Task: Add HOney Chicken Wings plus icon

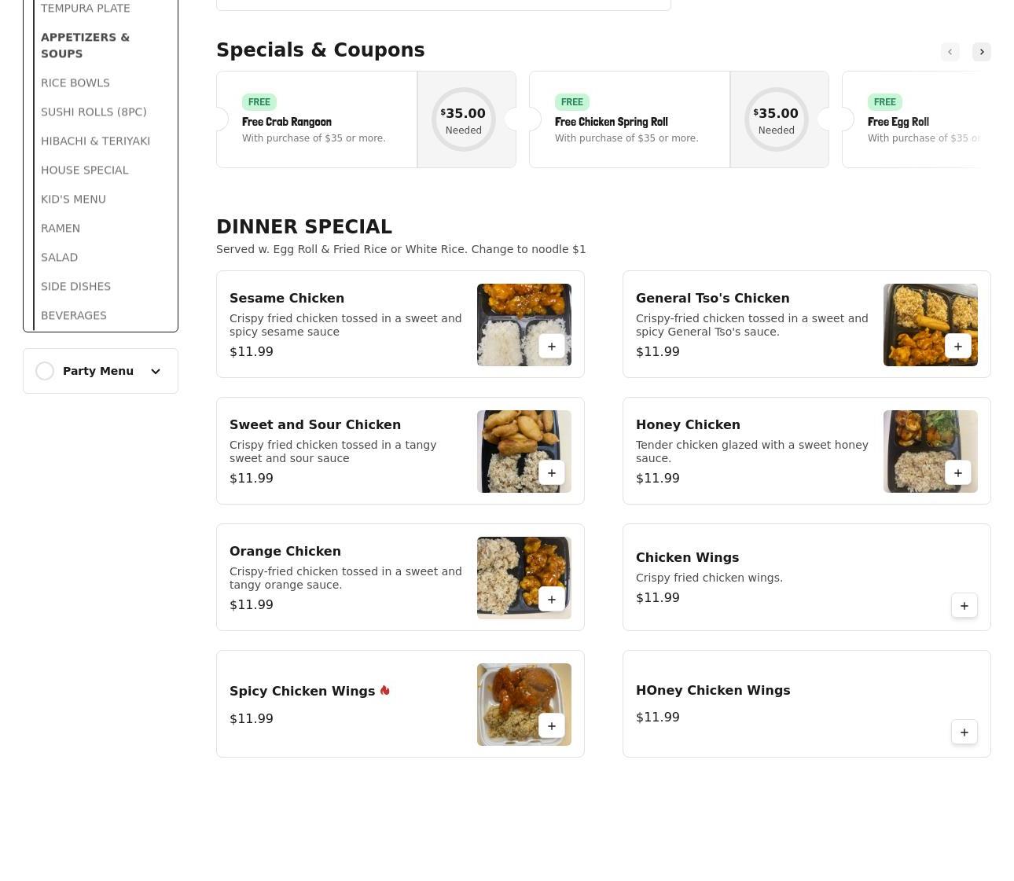Action: [x=964, y=732]
